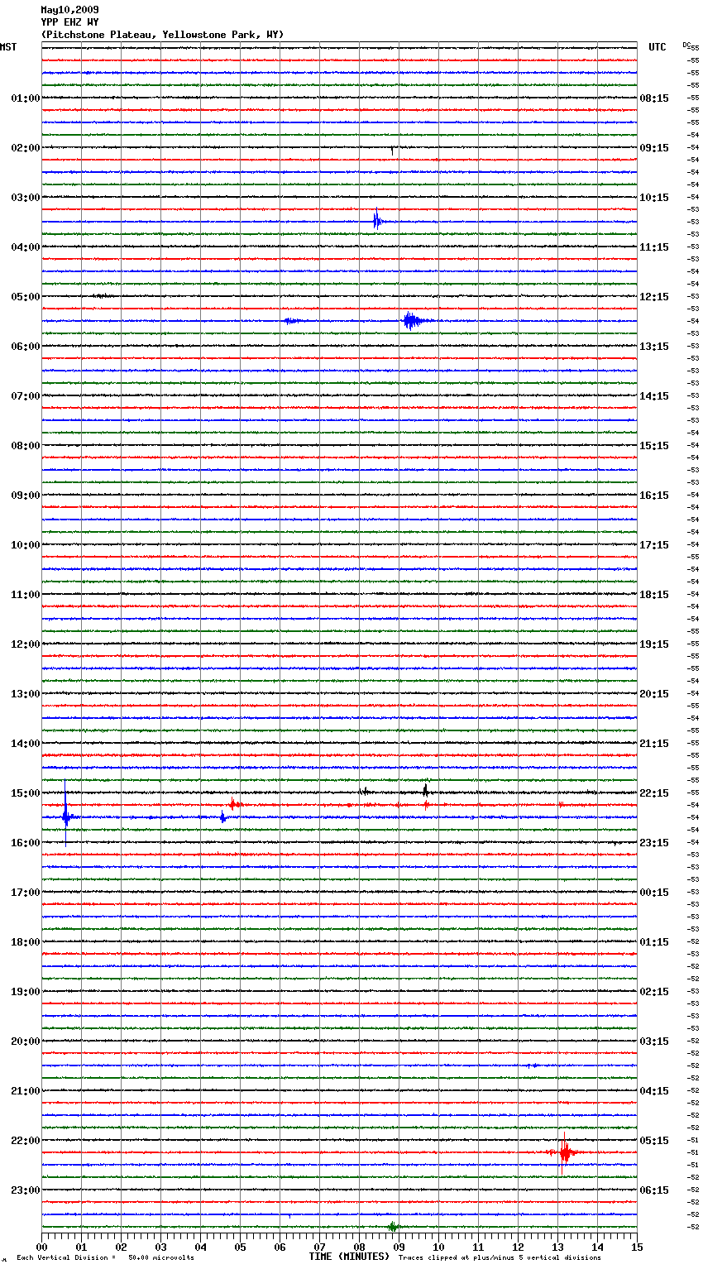Click the blue seismic burst on the 03:30 trace

coord(377,221)
